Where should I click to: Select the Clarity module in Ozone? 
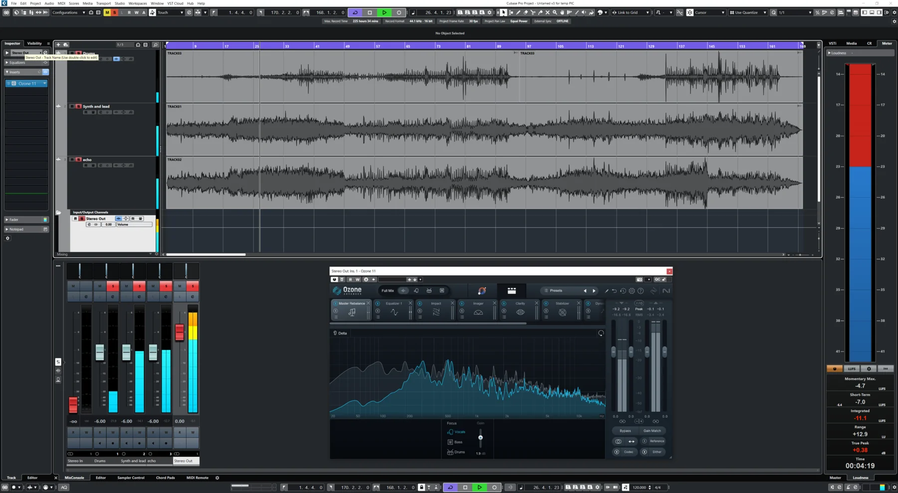click(520, 310)
